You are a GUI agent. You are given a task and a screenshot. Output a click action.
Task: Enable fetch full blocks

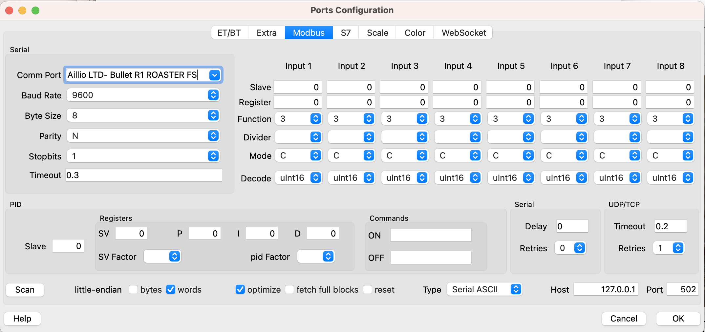click(x=289, y=290)
